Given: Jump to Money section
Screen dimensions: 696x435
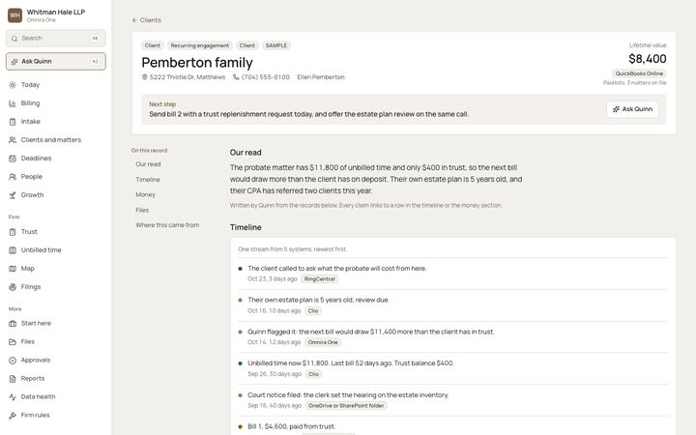Looking at the screenshot, I should [x=146, y=195].
